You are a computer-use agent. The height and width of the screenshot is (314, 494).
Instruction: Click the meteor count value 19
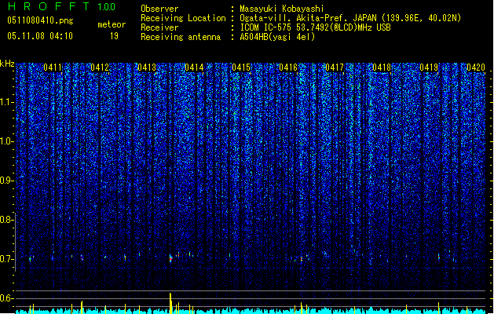coord(114,36)
